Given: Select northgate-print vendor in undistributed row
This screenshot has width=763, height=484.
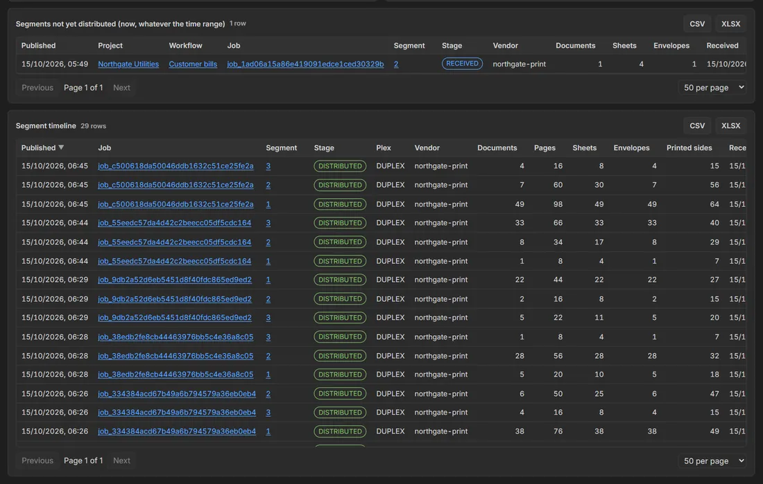Looking at the screenshot, I should pyautogui.click(x=520, y=64).
